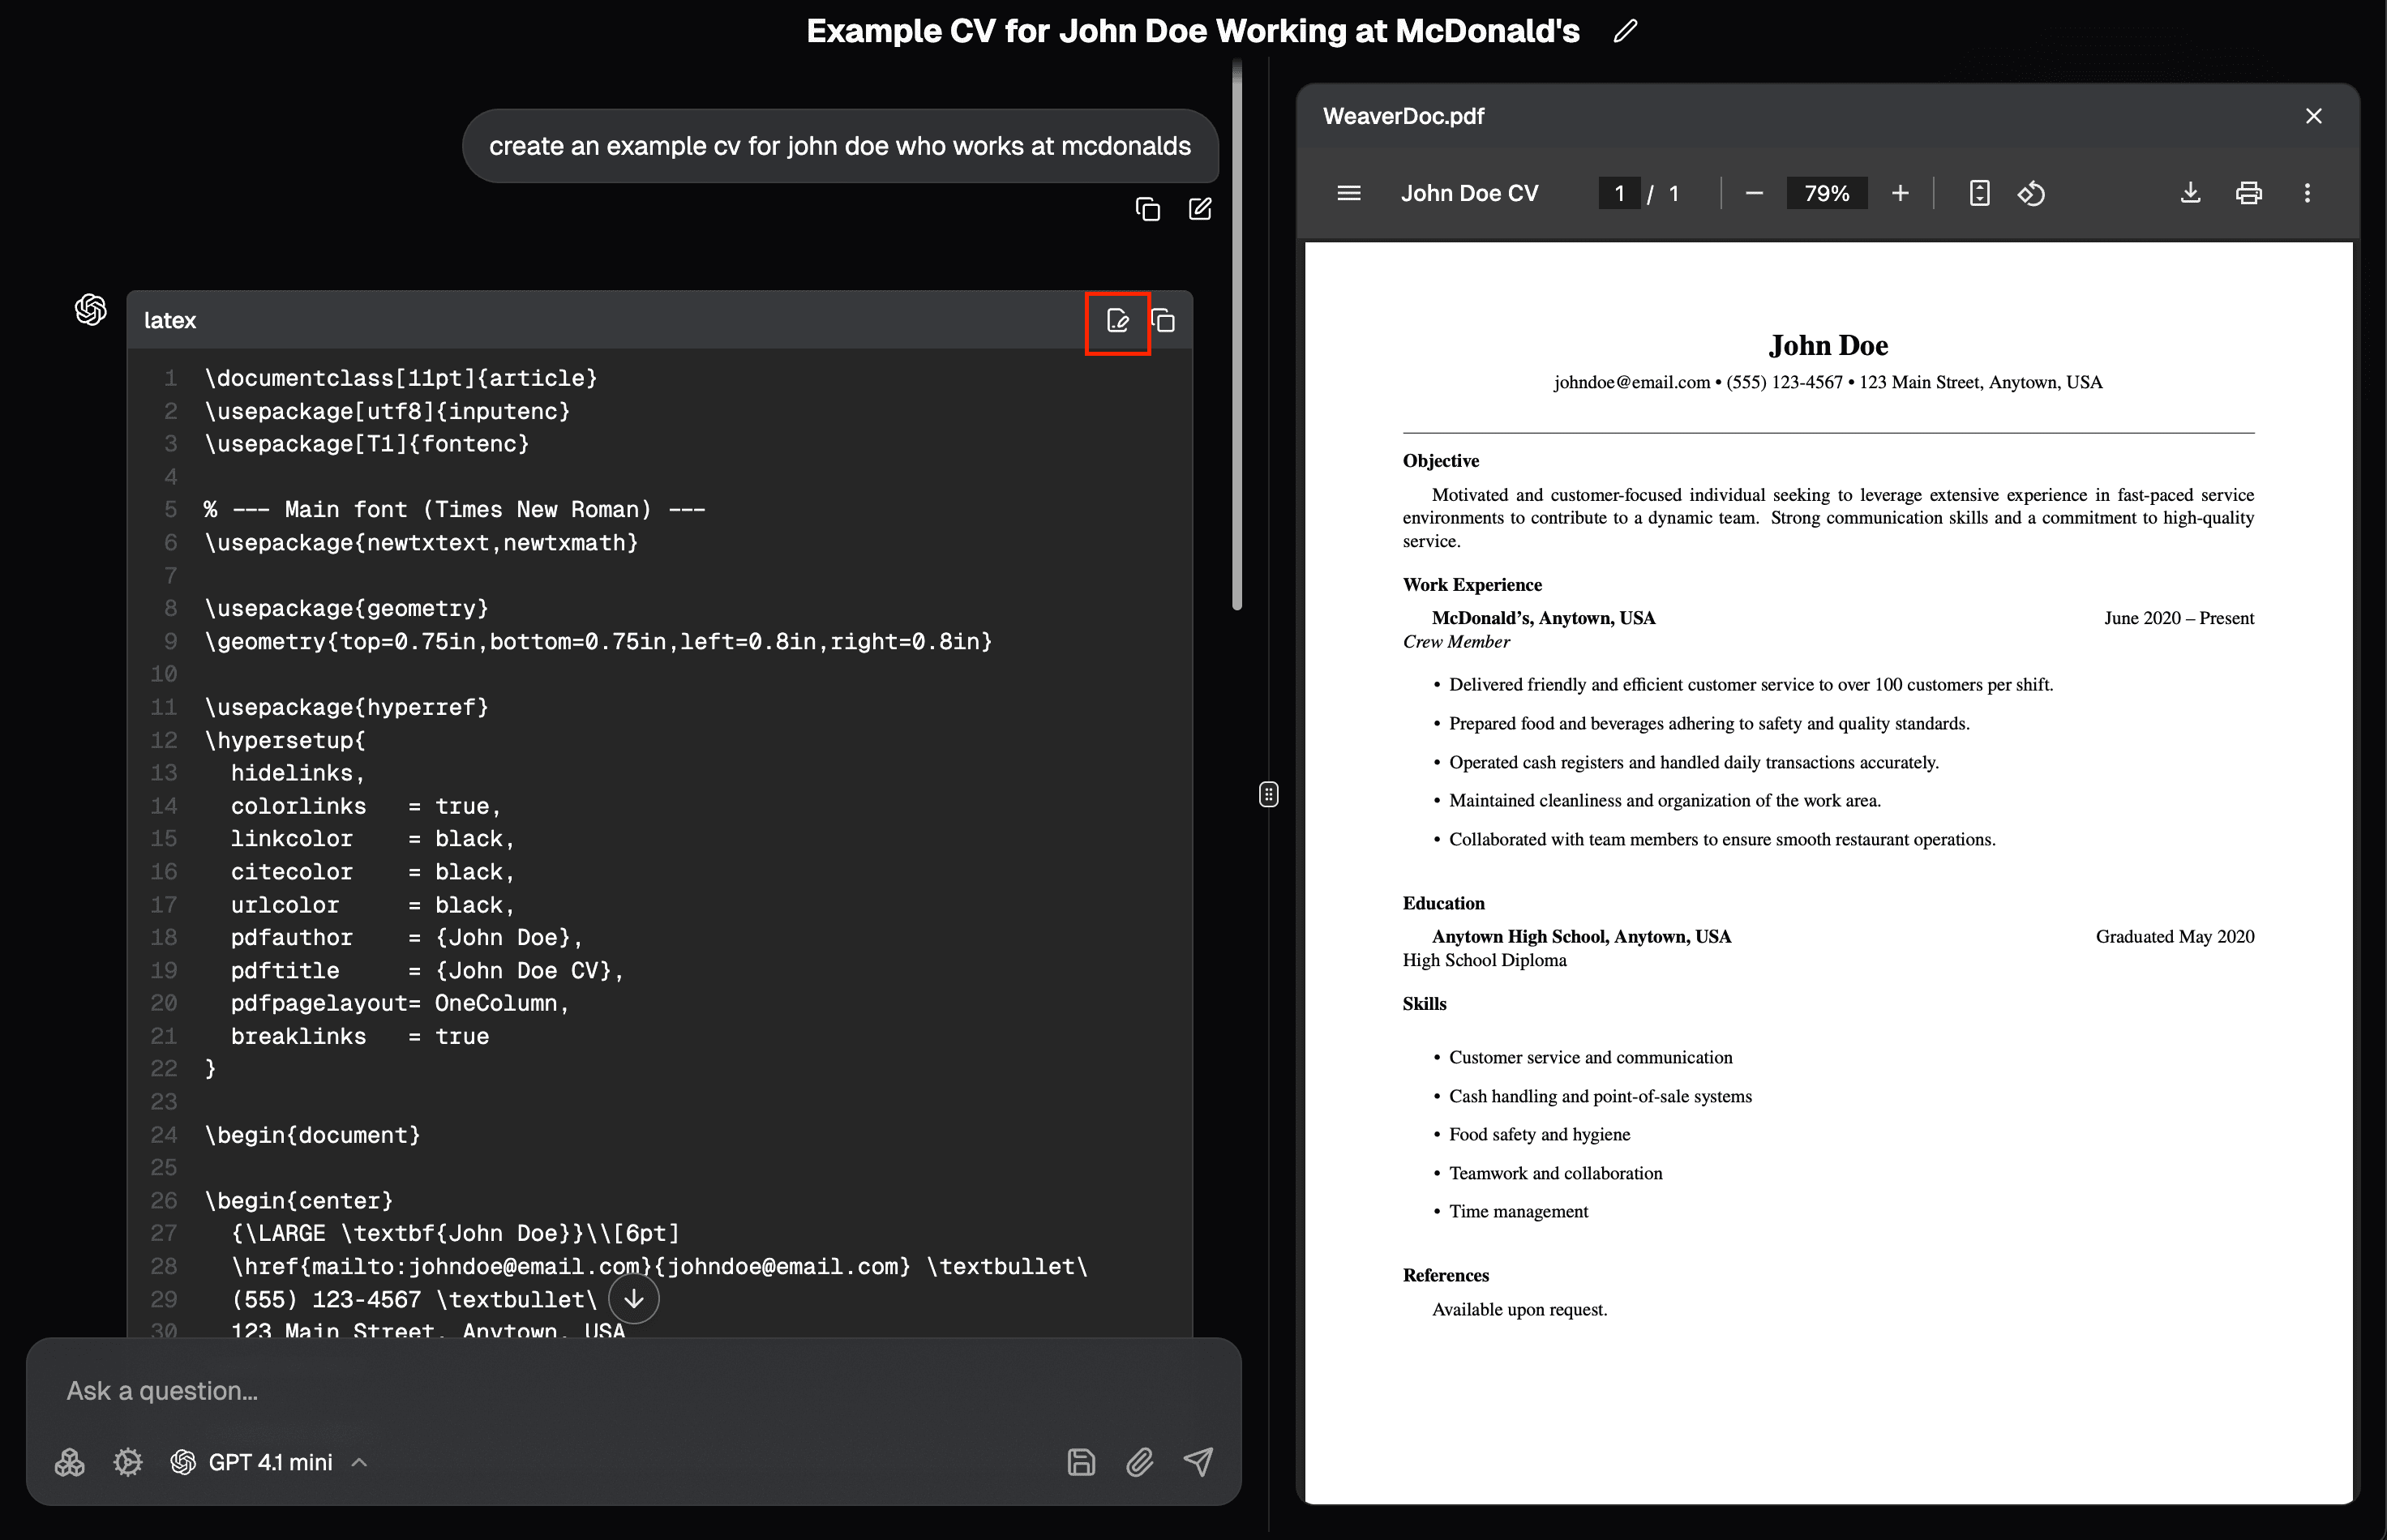Click 'John Doe CV' title in PDF toolbar
The width and height of the screenshot is (2387, 1540).
click(1470, 193)
